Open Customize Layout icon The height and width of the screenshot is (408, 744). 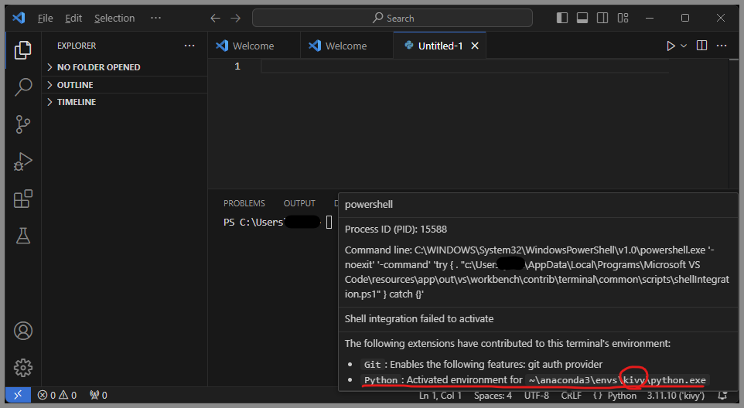(x=623, y=18)
